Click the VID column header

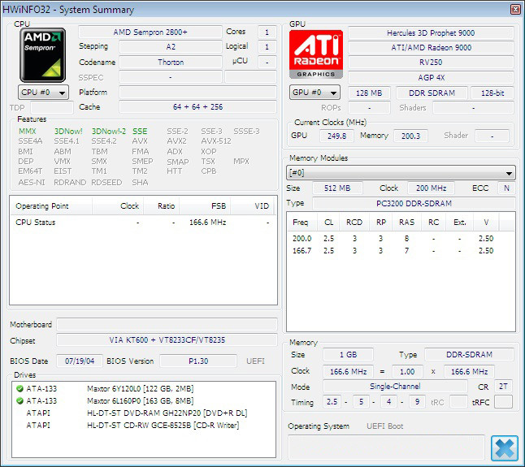(x=253, y=205)
